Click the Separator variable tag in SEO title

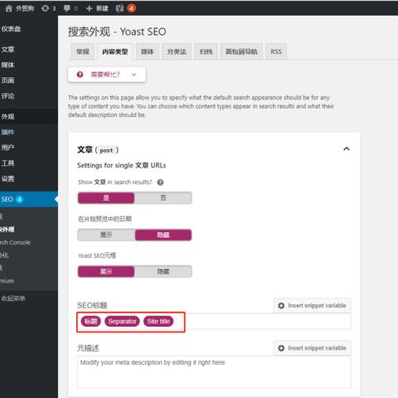click(122, 322)
